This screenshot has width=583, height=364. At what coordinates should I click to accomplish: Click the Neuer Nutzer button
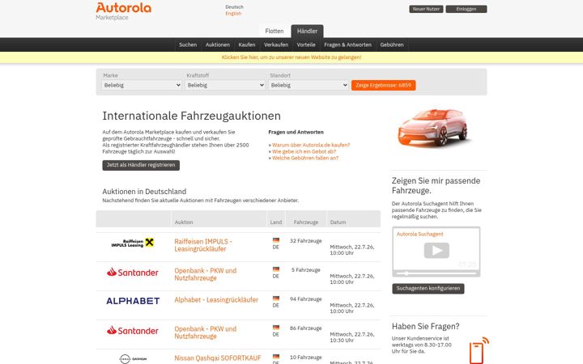[426, 9]
